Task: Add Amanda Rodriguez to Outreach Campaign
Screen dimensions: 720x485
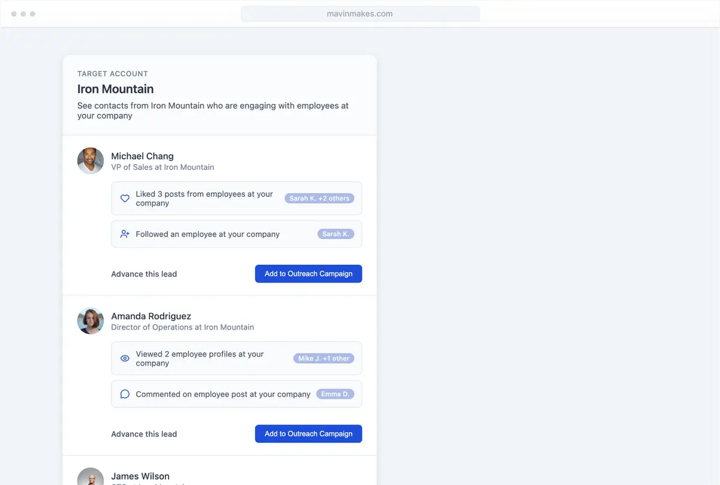Action: click(x=308, y=434)
